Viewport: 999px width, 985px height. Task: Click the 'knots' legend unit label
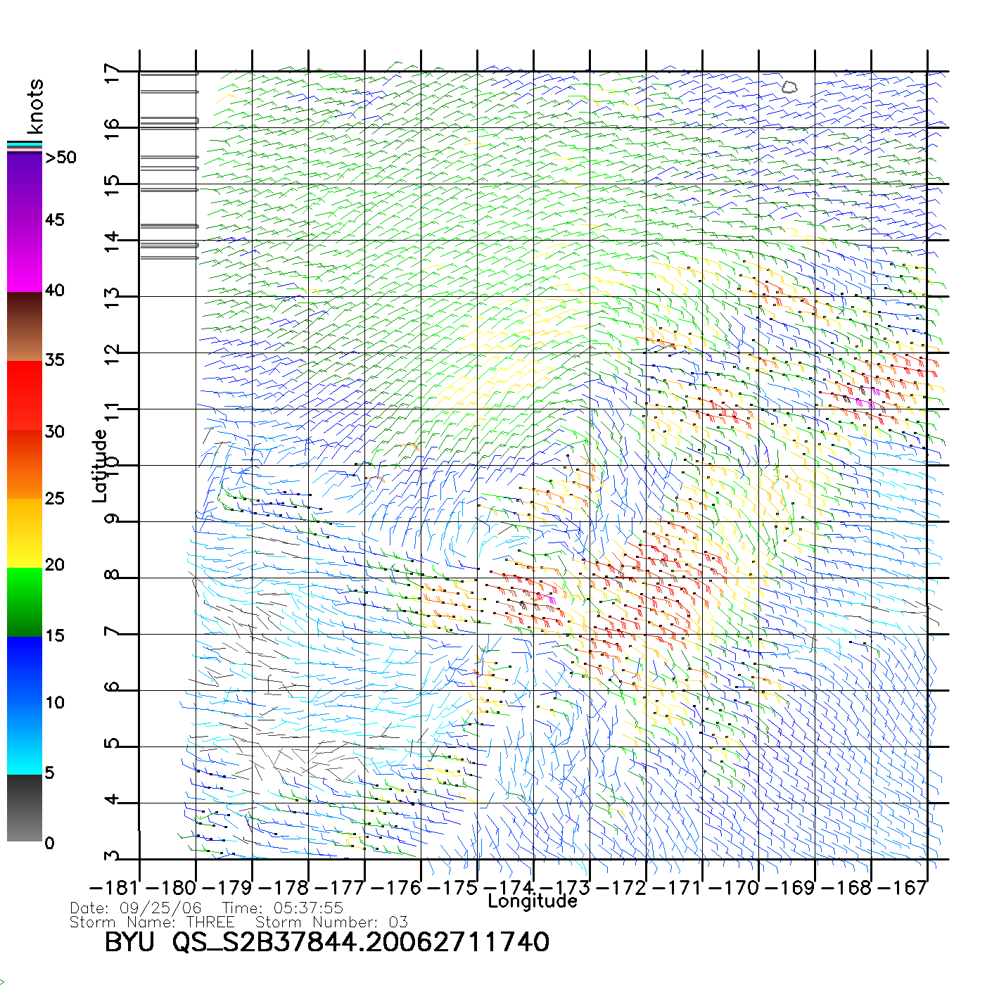pos(35,106)
